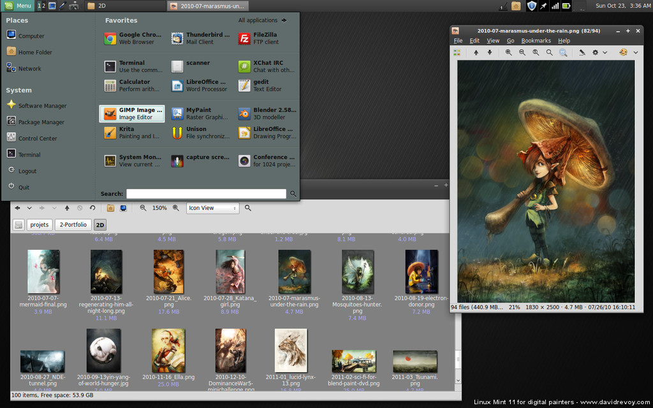Open the Go menu in image viewer
Image resolution: width=653 pixels, height=408 pixels.
(510, 41)
